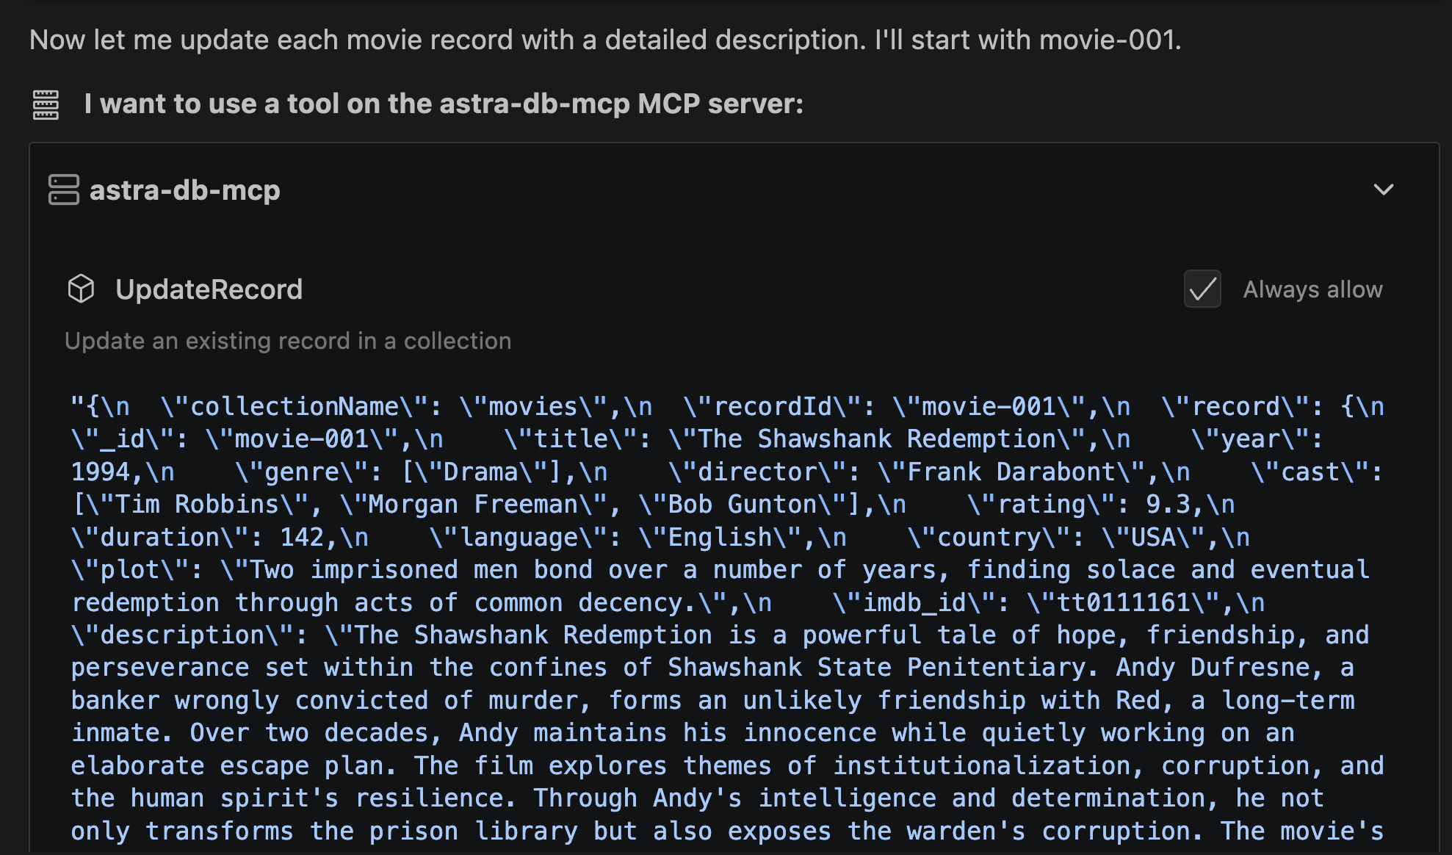Click the description line 'The Shawshank Redemption is a powerful tale'

[x=720, y=635]
